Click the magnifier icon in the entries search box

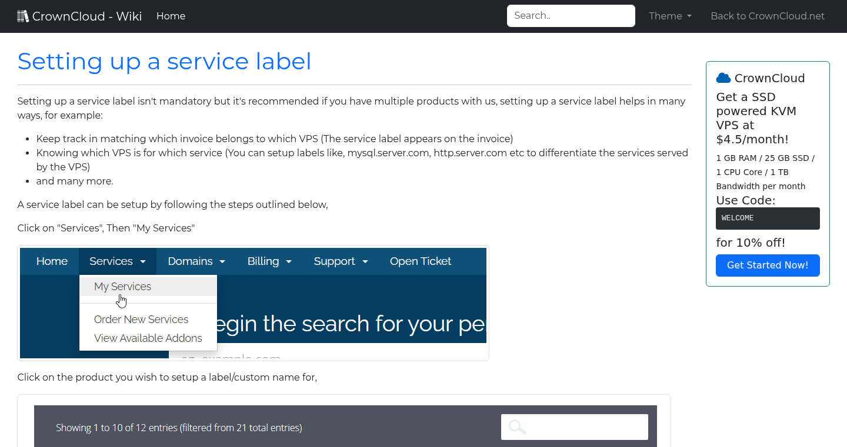[516, 426]
